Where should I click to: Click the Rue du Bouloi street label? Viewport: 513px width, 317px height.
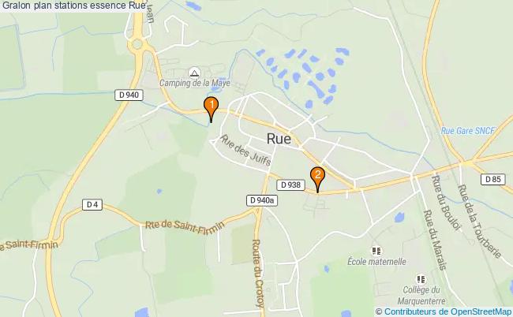click(446, 203)
